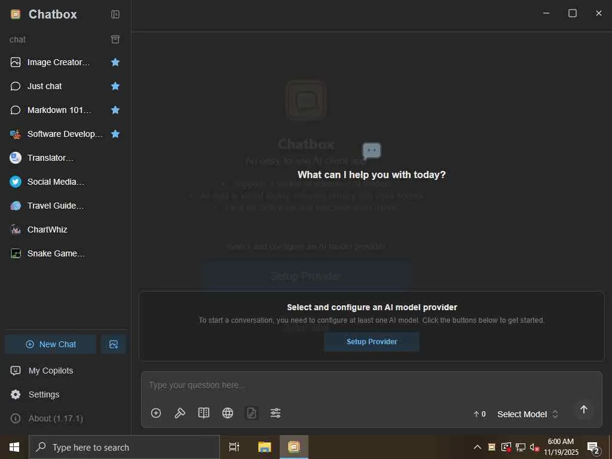
Task: Click the ChartWhiz chart avatar
Action: pyautogui.click(x=15, y=229)
